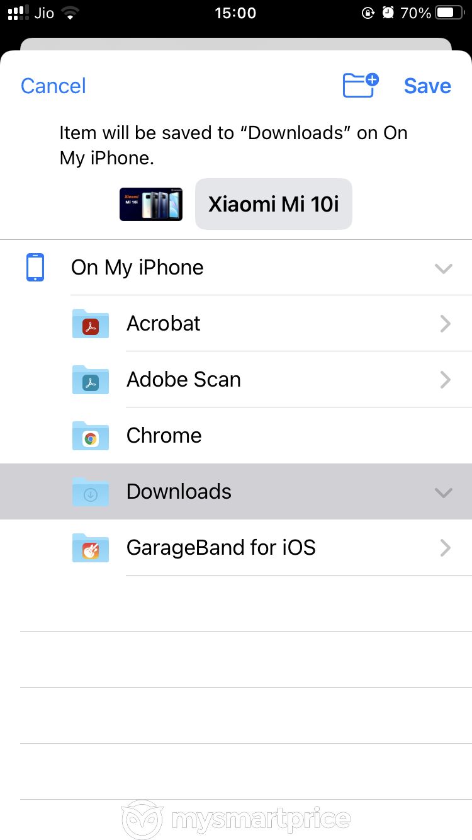Select the Downloads row label
The image size is (472, 840).
(x=179, y=492)
